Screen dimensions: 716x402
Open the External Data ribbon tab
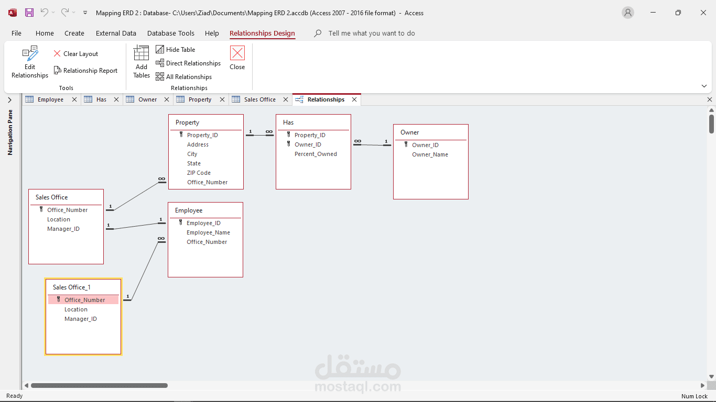point(116,33)
